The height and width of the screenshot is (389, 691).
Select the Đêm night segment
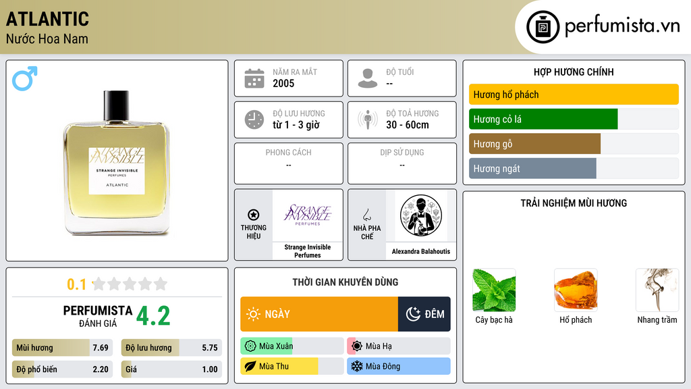(x=424, y=314)
